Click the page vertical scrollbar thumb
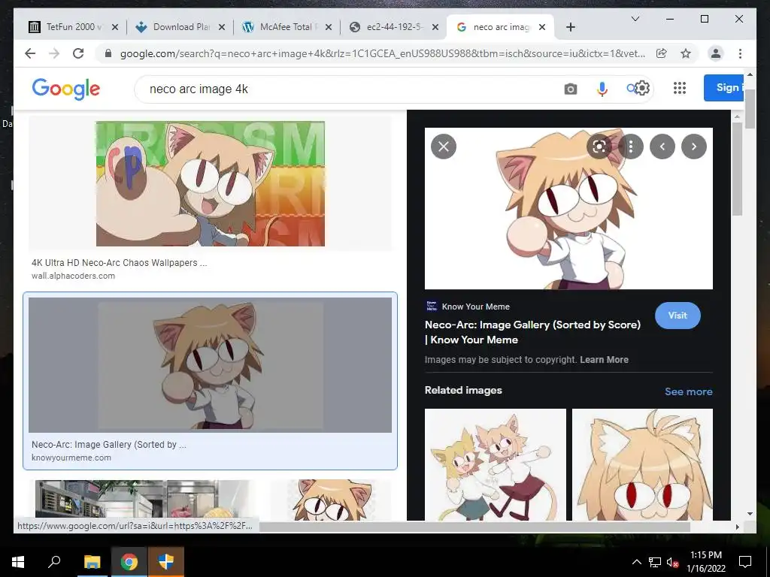This screenshot has height=577, width=770. pos(750,109)
